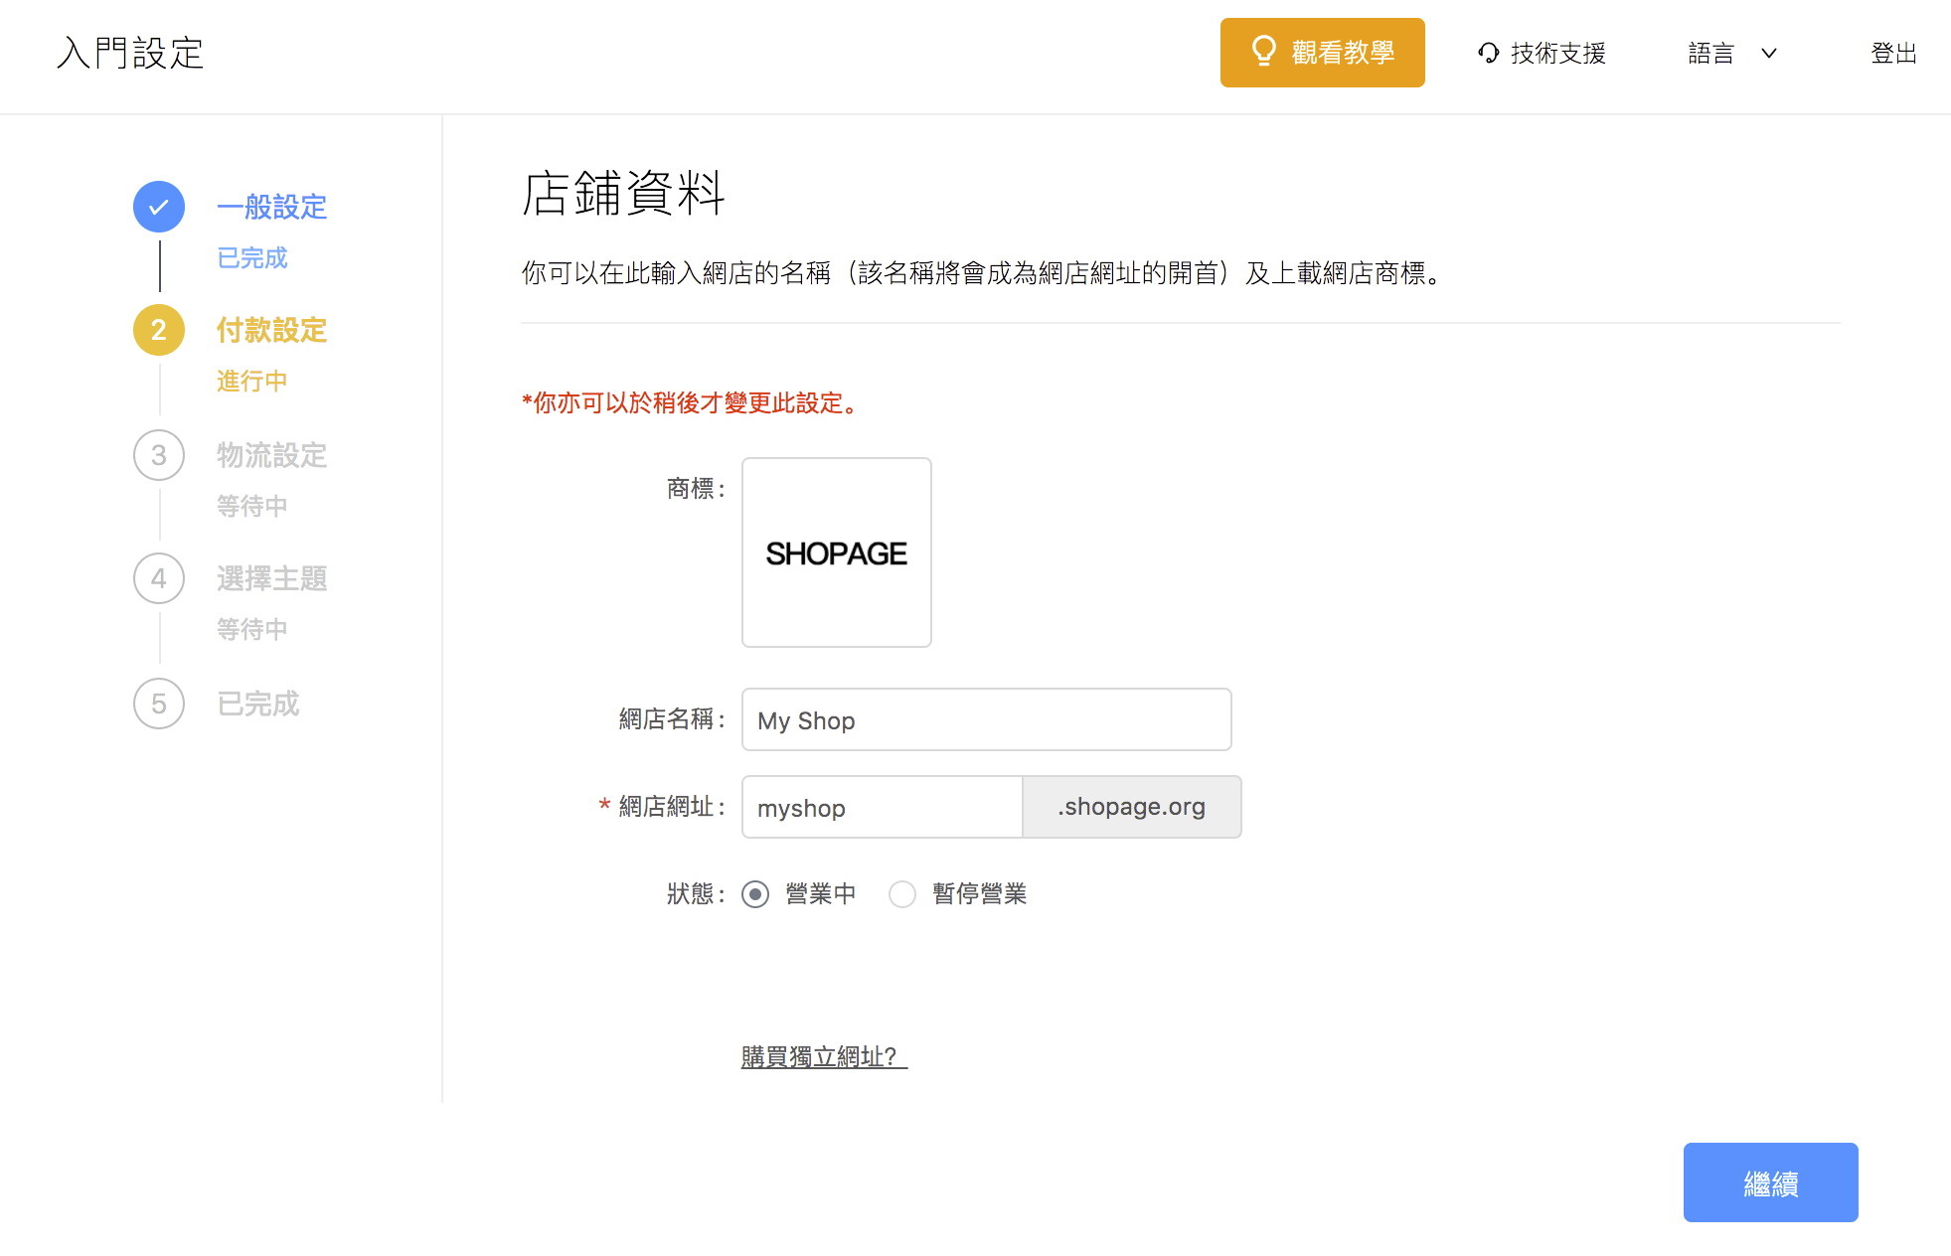Click the lightbulb icon in tutorial button
This screenshot has width=1951, height=1256.
(x=1263, y=52)
